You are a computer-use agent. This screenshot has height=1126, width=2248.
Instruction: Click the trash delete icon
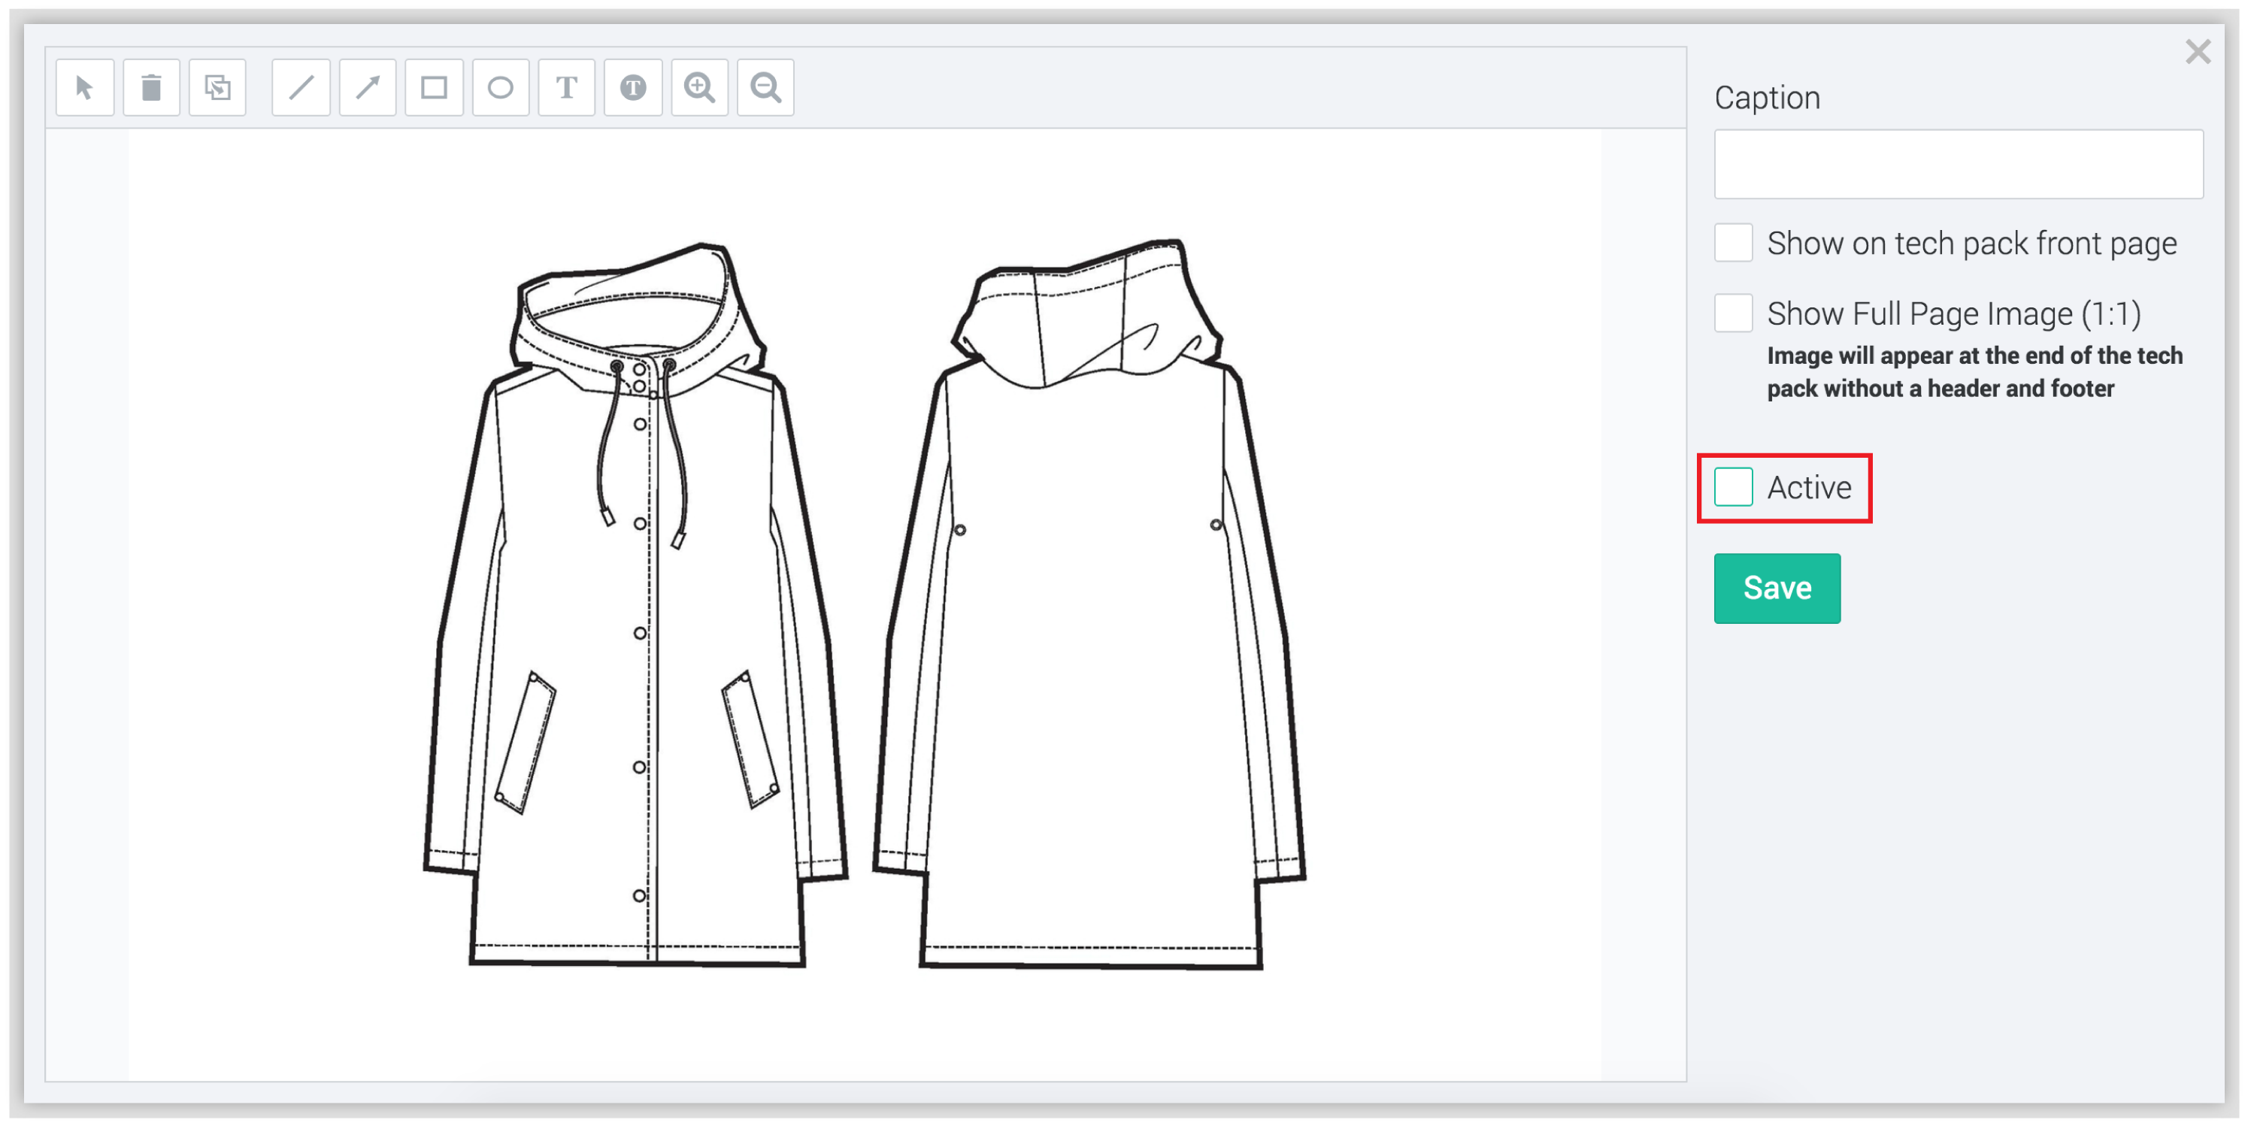pos(151,87)
